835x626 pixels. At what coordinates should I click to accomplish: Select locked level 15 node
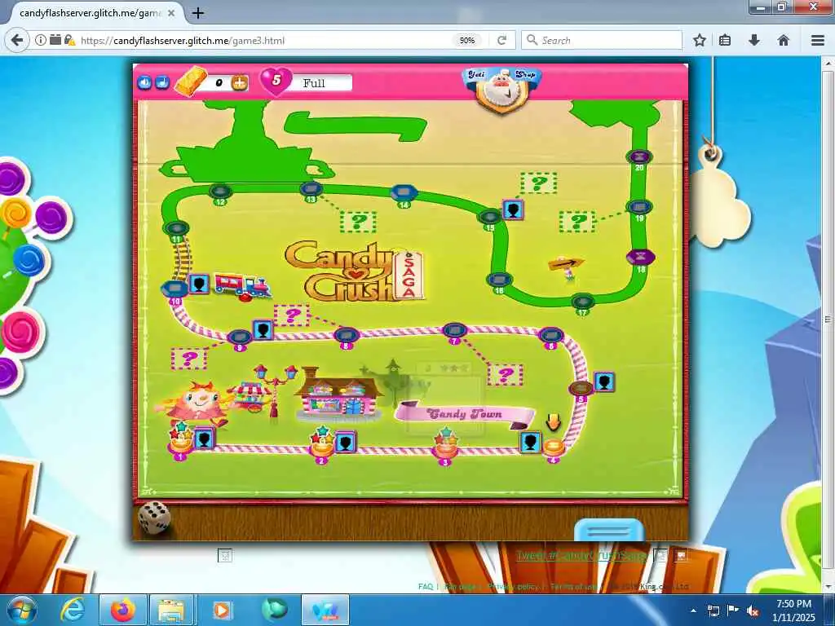pyautogui.click(x=489, y=218)
